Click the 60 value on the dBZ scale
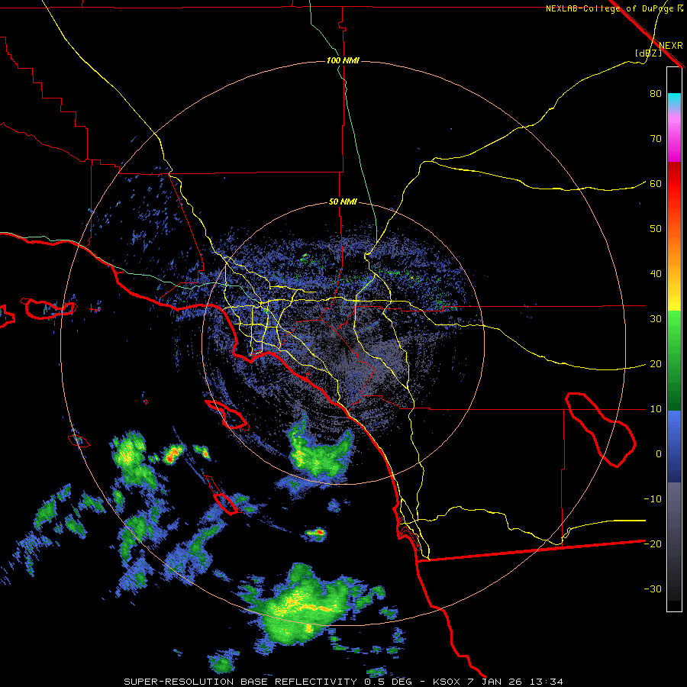 pos(656,183)
